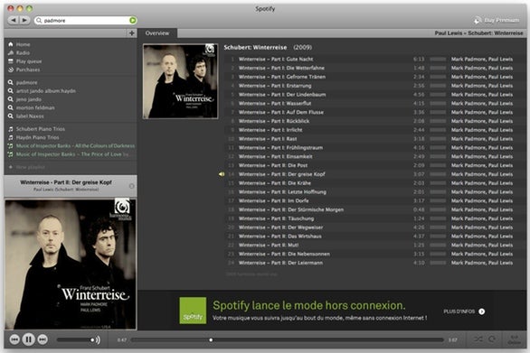Select track Part II: Der Stürmische Morgen

pos(375,209)
